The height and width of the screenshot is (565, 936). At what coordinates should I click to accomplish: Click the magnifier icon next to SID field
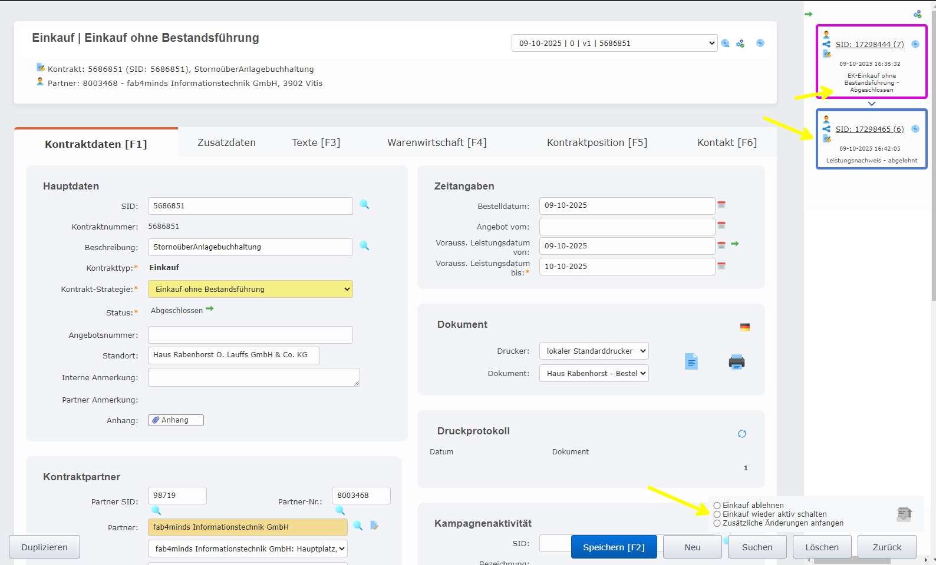[x=364, y=205]
